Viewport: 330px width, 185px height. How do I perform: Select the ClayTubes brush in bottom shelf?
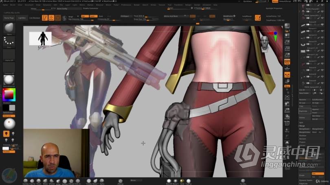[x=32, y=181]
